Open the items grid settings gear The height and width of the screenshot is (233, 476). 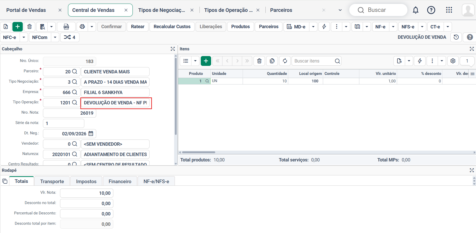pos(453,61)
